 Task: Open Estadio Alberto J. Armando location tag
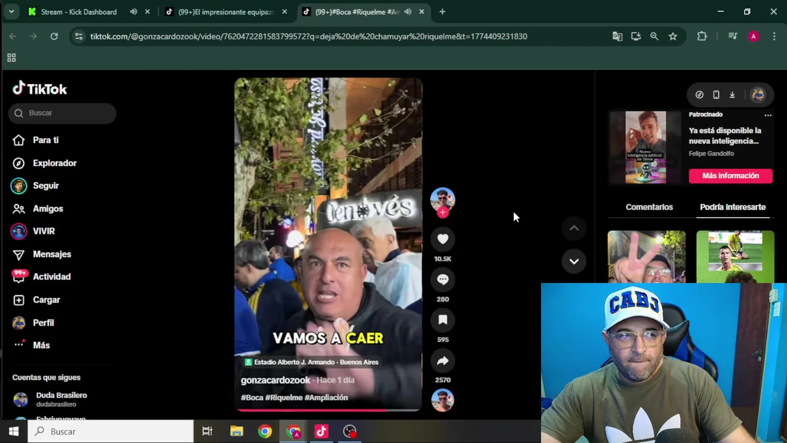(312, 362)
